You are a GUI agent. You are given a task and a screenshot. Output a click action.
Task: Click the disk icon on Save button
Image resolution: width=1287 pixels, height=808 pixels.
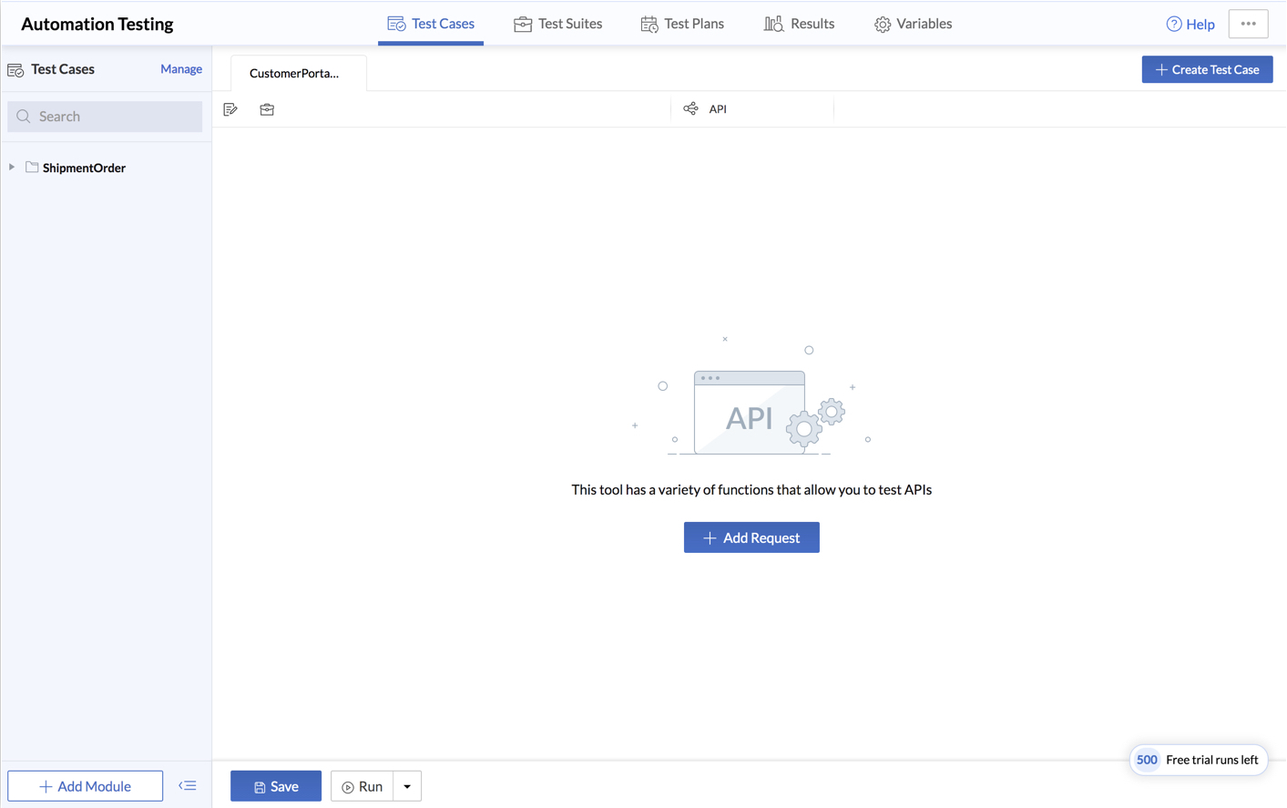[x=260, y=787]
